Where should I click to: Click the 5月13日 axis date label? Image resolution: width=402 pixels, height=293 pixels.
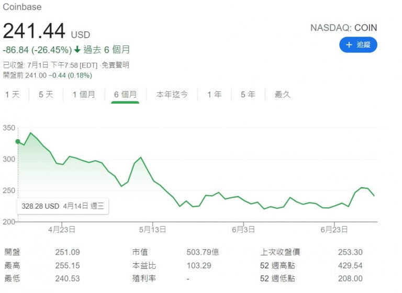point(152,229)
